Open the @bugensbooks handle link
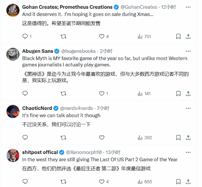This screenshot has width=202, height=187. (78, 51)
